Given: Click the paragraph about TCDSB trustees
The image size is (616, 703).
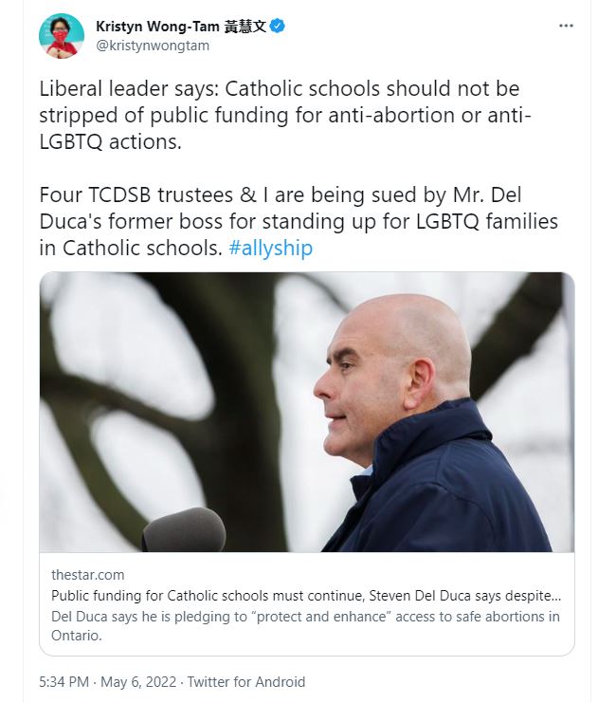Looking at the screenshot, I should pos(299,221).
